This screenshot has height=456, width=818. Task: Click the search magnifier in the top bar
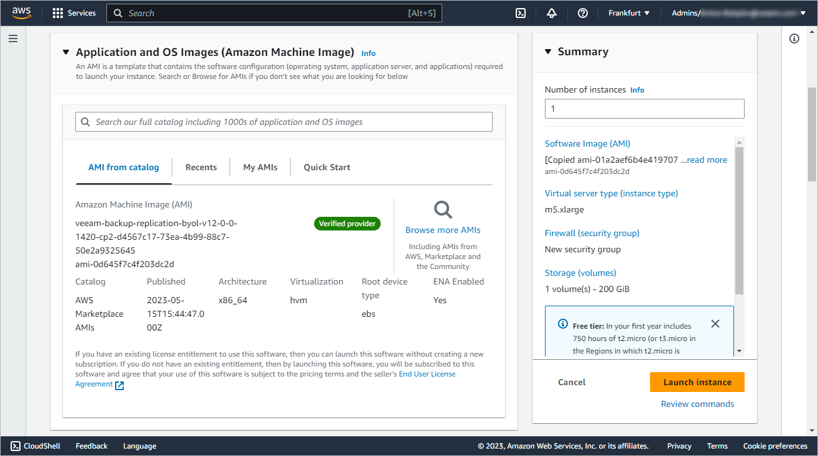coord(118,13)
